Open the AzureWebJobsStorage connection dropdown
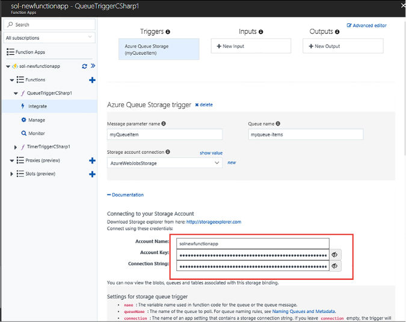 [x=165, y=163]
